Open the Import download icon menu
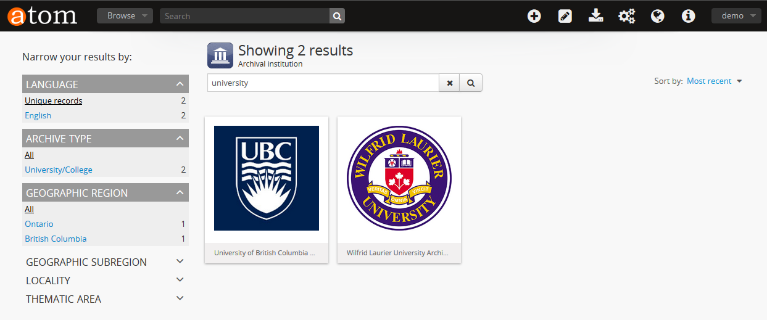Screen dimensions: 767x320 (x=595, y=16)
